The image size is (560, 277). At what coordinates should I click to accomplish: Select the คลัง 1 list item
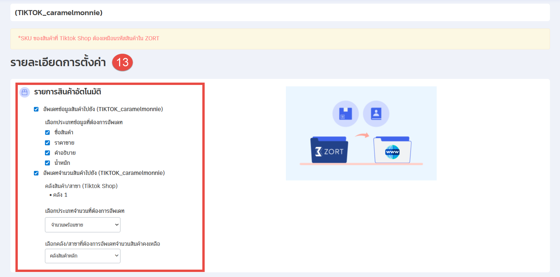coord(60,195)
